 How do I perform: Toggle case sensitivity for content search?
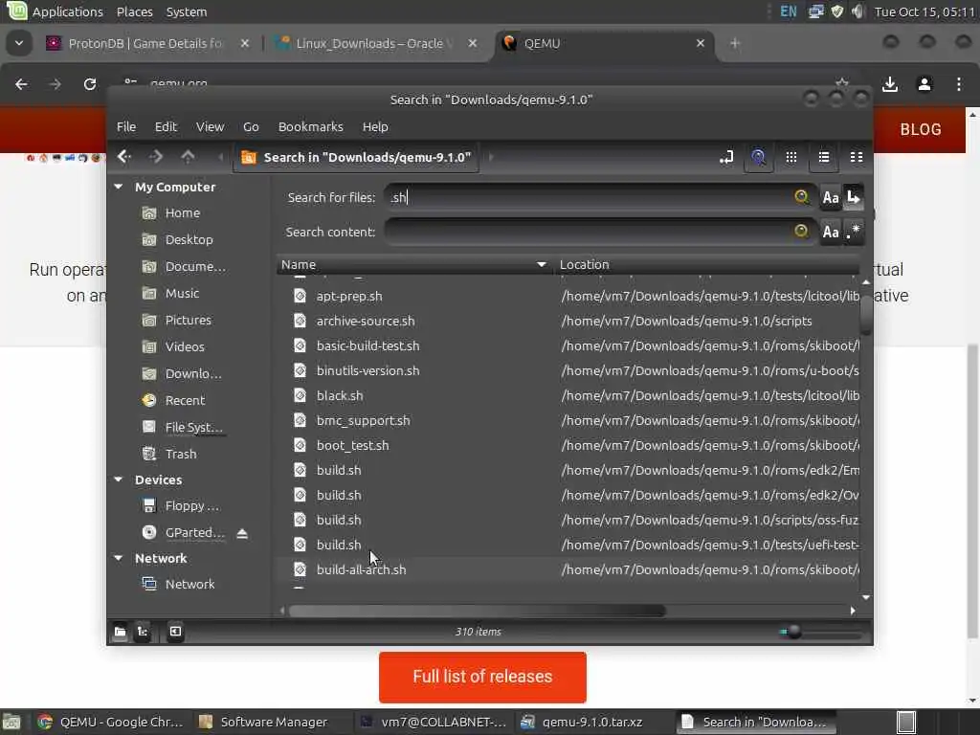(831, 232)
